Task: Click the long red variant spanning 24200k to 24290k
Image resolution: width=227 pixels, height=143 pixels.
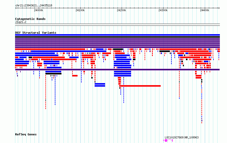Action: 140,86
